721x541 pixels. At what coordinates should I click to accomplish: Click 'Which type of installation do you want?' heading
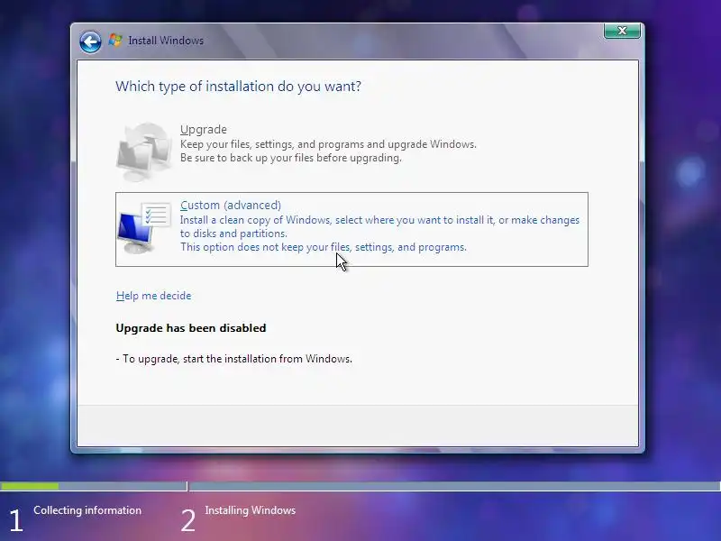238,87
